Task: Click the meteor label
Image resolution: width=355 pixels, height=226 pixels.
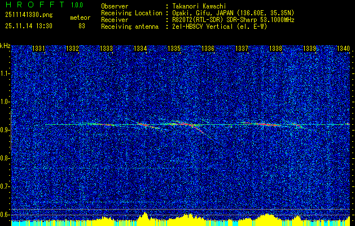Action: click(x=80, y=18)
